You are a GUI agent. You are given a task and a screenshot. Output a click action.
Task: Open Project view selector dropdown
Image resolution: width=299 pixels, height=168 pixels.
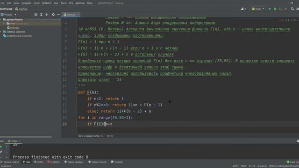[x=8, y=14]
